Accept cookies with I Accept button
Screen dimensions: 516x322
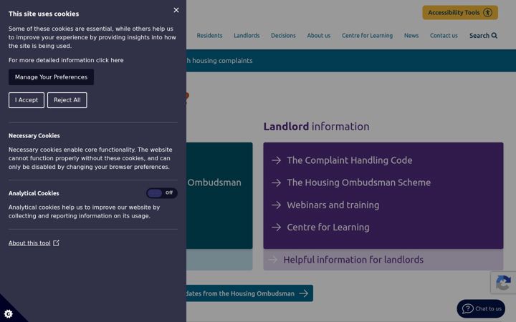click(x=27, y=100)
